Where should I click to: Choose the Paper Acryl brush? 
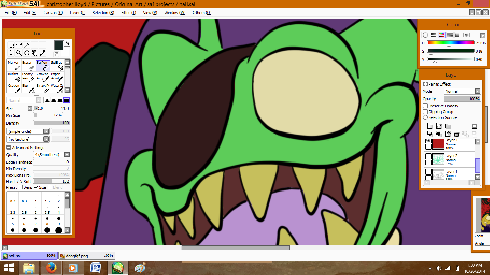click(57, 77)
